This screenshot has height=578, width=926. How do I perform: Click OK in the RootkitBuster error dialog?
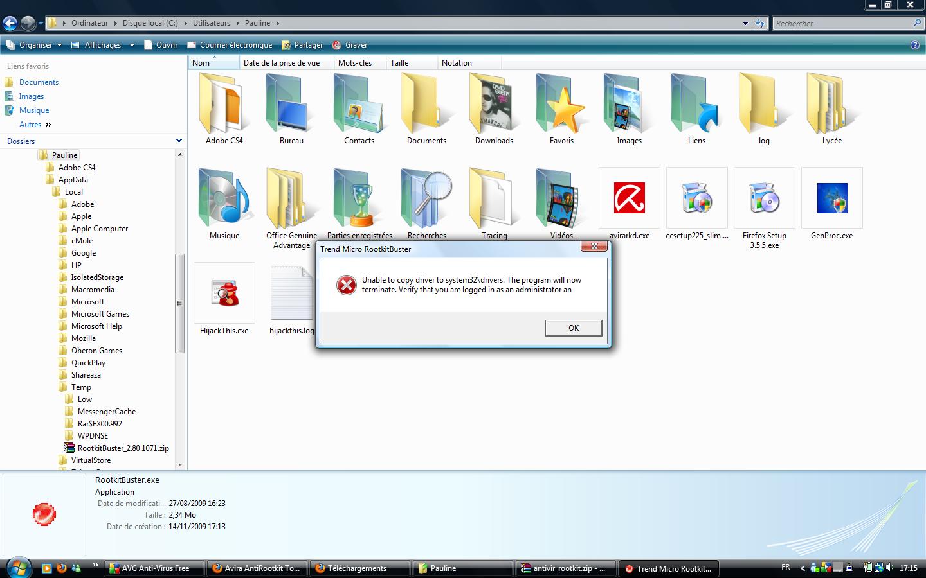pos(574,328)
